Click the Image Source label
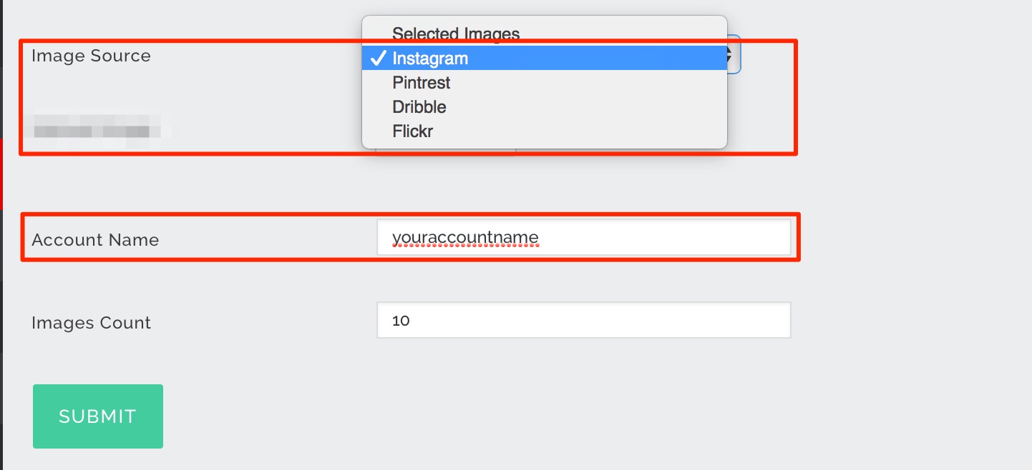This screenshot has height=470, width=1032. click(91, 56)
